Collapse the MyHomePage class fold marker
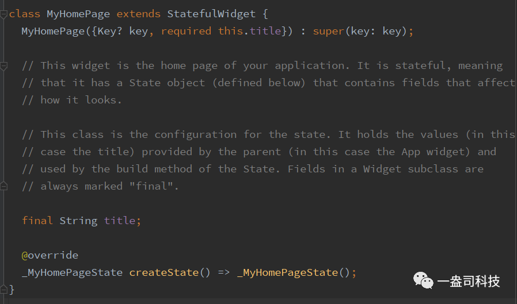Screen dimensions: 517x304 tap(3, 14)
